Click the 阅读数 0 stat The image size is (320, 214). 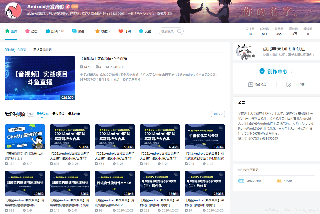(308, 31)
